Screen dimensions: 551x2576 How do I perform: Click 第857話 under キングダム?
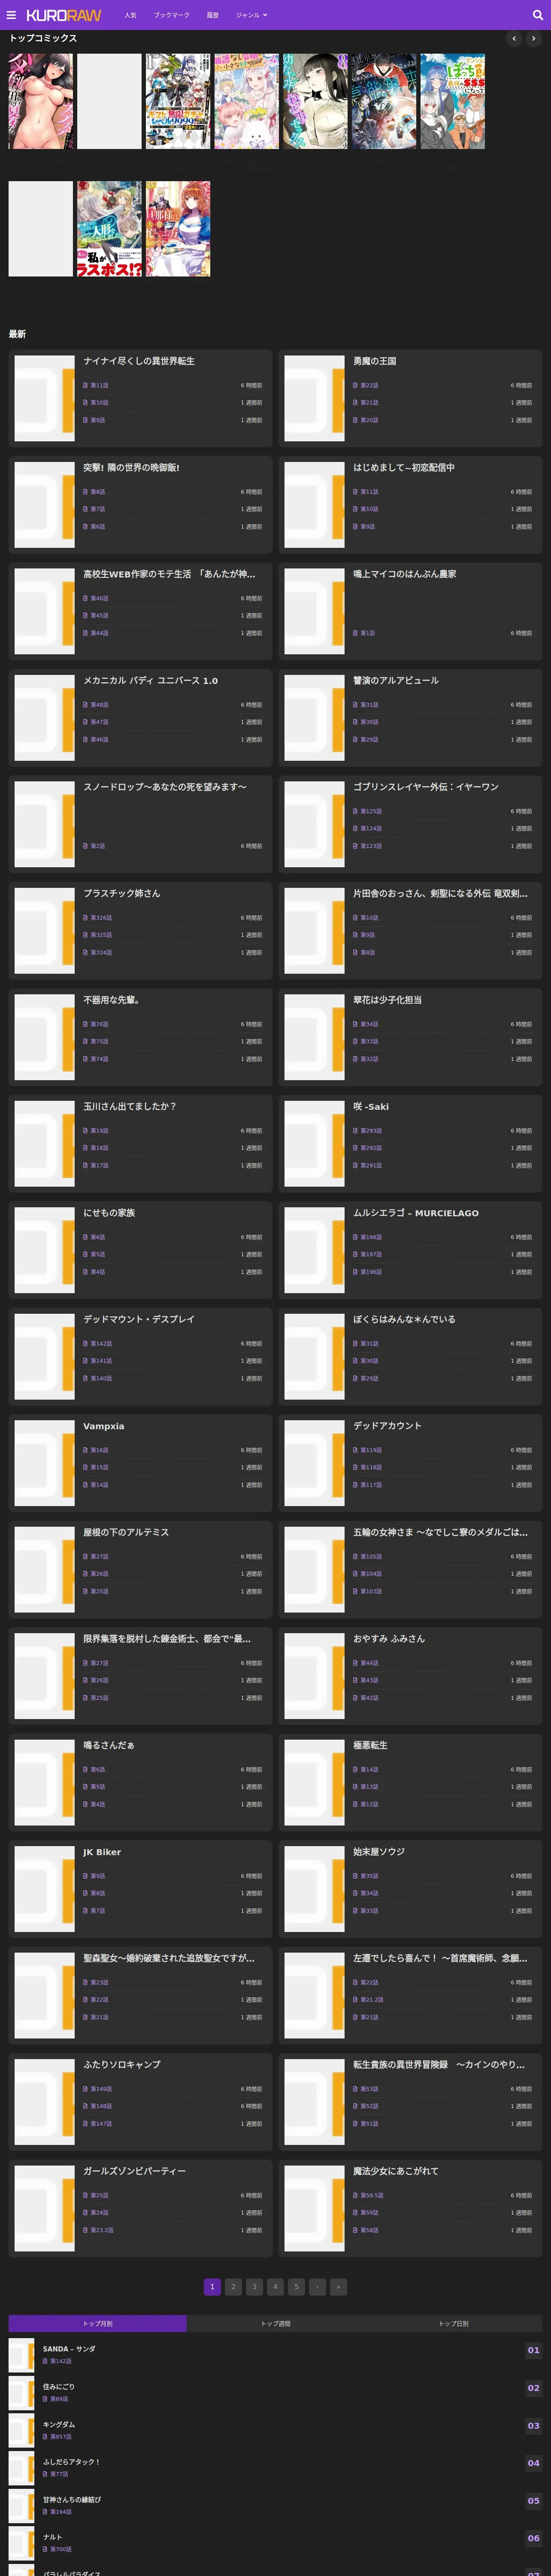click(x=60, y=2436)
